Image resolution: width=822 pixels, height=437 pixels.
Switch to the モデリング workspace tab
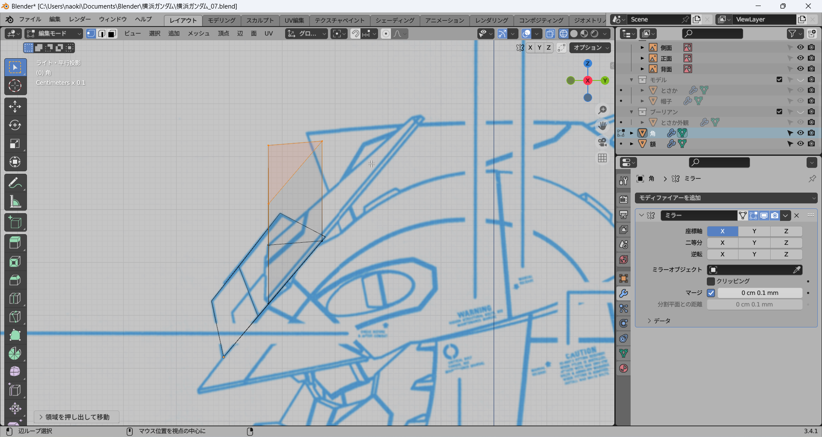pyautogui.click(x=221, y=20)
